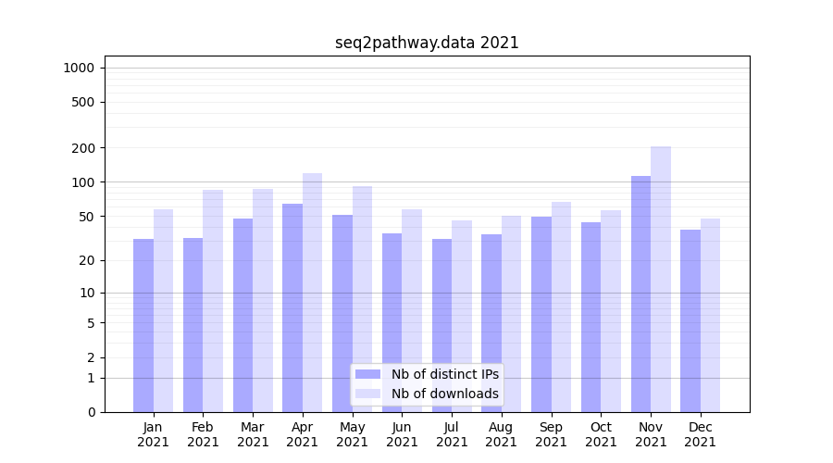Screen dimensions: 833x463
Task: Click the May downloads bar
Action: (363, 298)
